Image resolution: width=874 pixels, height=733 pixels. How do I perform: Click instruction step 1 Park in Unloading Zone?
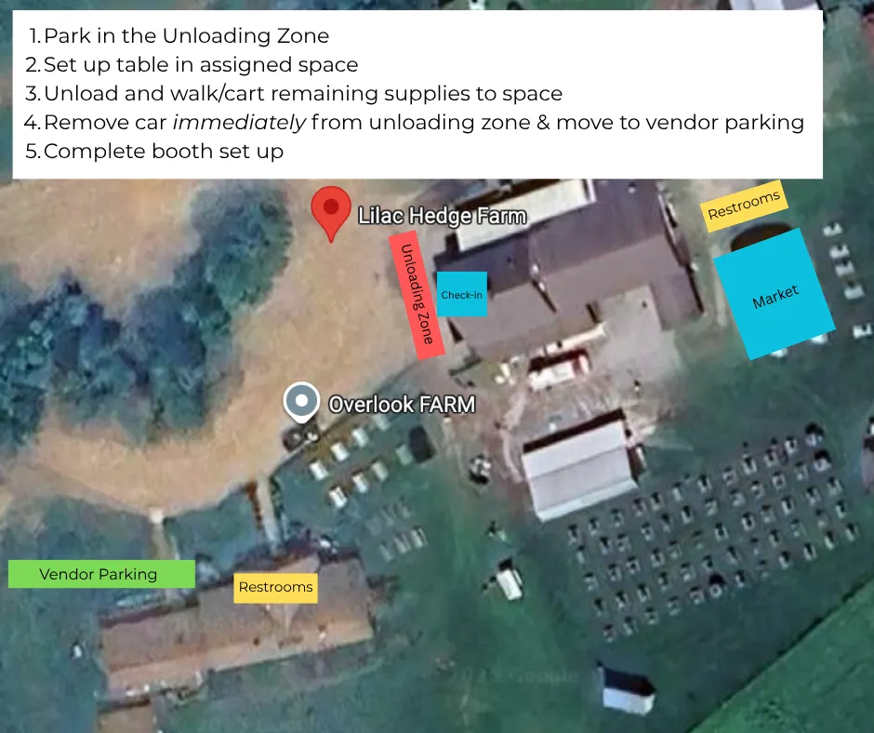[x=179, y=35]
